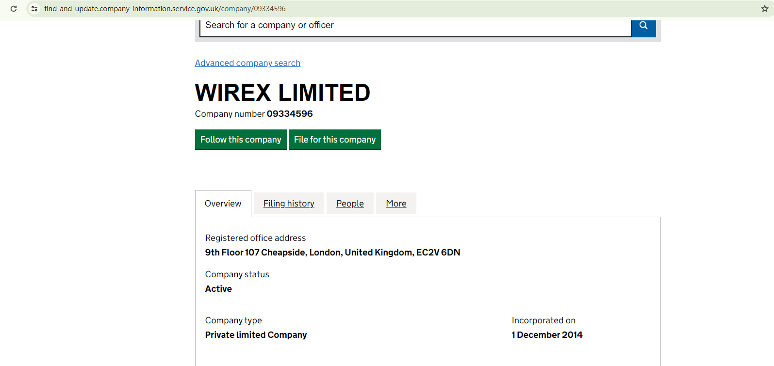Viewport: 774px width, 366px height.
Task: Click the 1 December 2014 incorporation date
Action: point(547,335)
